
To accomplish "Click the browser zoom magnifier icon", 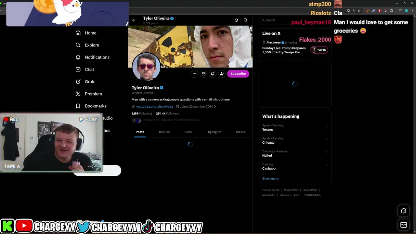I will click(354, 11).
